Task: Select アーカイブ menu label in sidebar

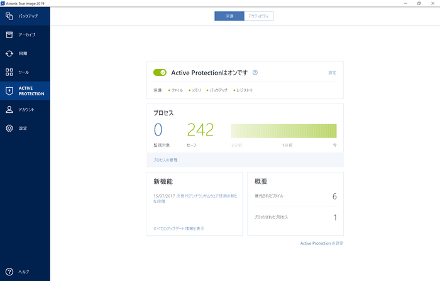Action: [x=27, y=34]
